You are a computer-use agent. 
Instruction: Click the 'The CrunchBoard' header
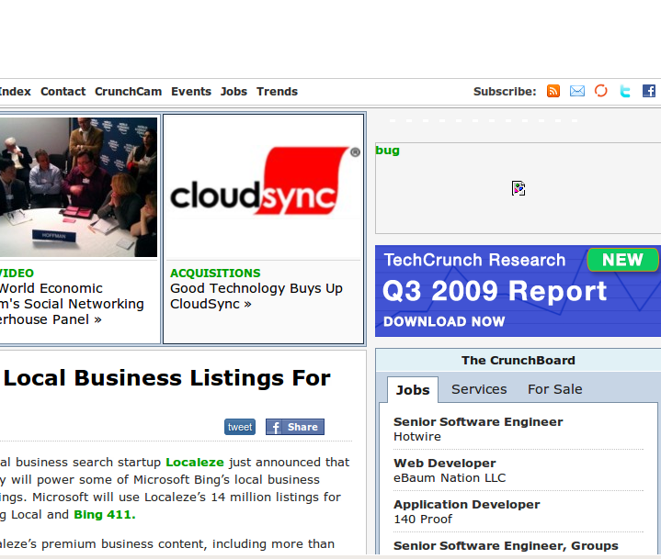point(519,361)
